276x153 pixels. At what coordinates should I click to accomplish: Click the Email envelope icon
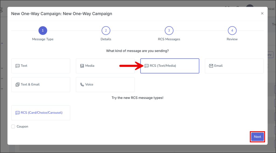tap(211, 66)
